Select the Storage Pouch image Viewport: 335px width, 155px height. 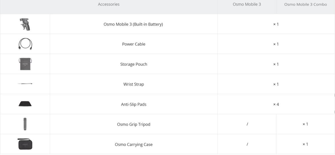(25, 64)
